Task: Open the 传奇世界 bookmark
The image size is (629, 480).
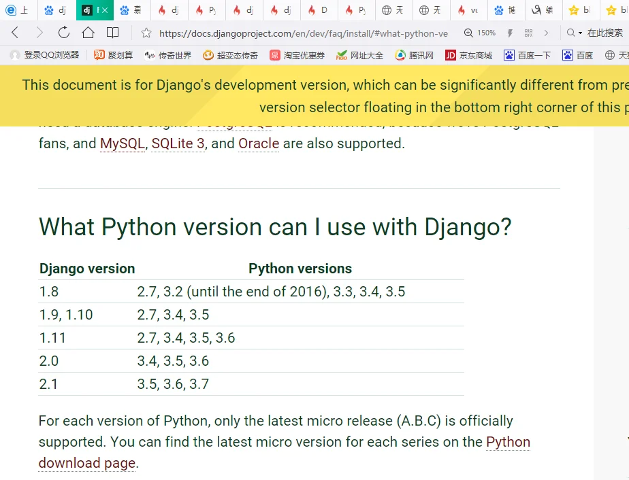Action: [167, 55]
